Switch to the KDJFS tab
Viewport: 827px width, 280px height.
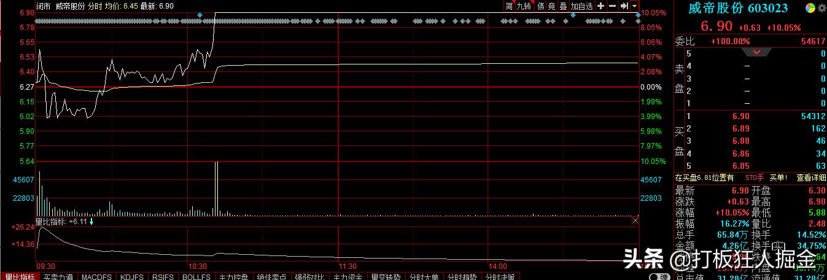coord(132,277)
